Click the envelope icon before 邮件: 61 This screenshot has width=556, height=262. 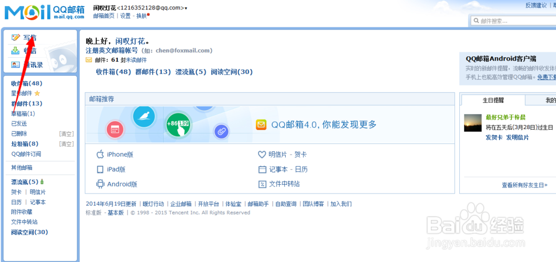pos(88,60)
